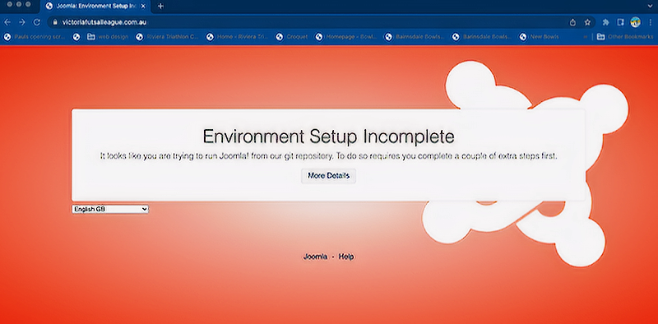The width and height of the screenshot is (658, 324).
Task: Close the Joomla Environment Setup tab
Action: (142, 7)
